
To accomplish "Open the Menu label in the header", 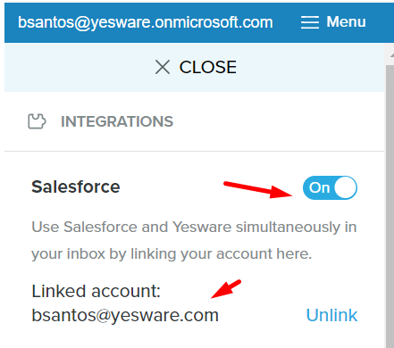I will click(x=346, y=21).
